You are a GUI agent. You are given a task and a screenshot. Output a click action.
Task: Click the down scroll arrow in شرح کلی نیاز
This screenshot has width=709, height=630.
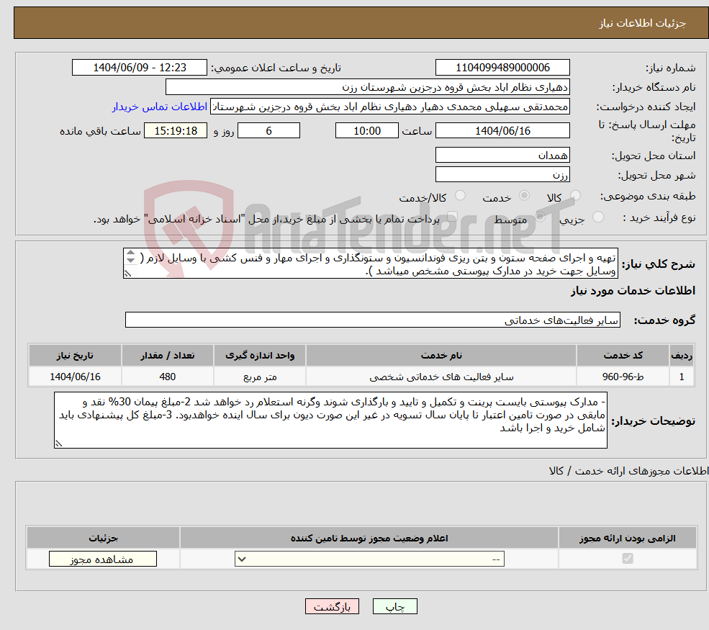click(x=131, y=261)
